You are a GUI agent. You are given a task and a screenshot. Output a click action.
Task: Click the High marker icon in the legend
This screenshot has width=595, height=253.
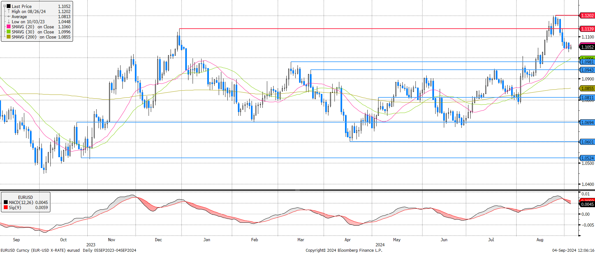pos(9,11)
